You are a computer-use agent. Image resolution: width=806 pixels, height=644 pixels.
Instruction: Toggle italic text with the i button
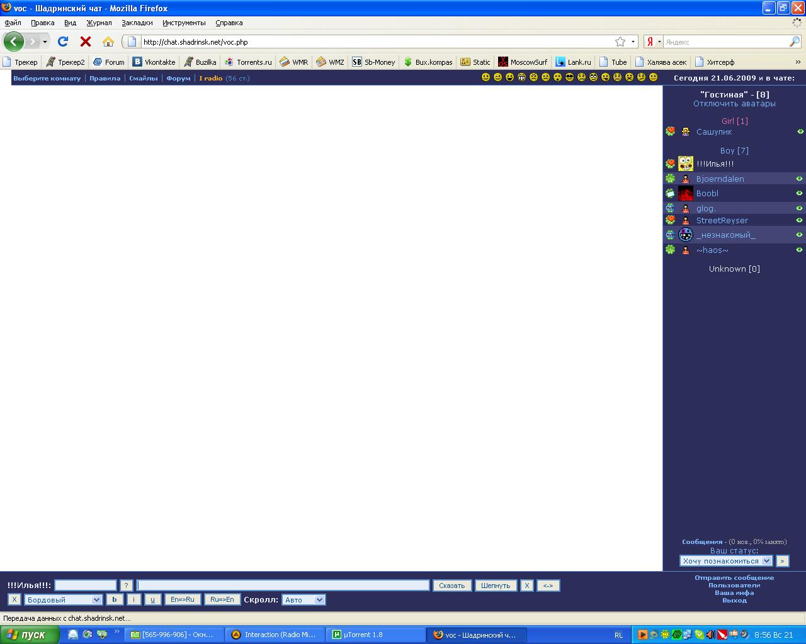(133, 599)
